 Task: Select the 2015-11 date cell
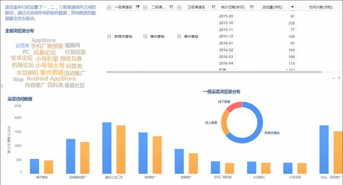[x=226, y=29]
